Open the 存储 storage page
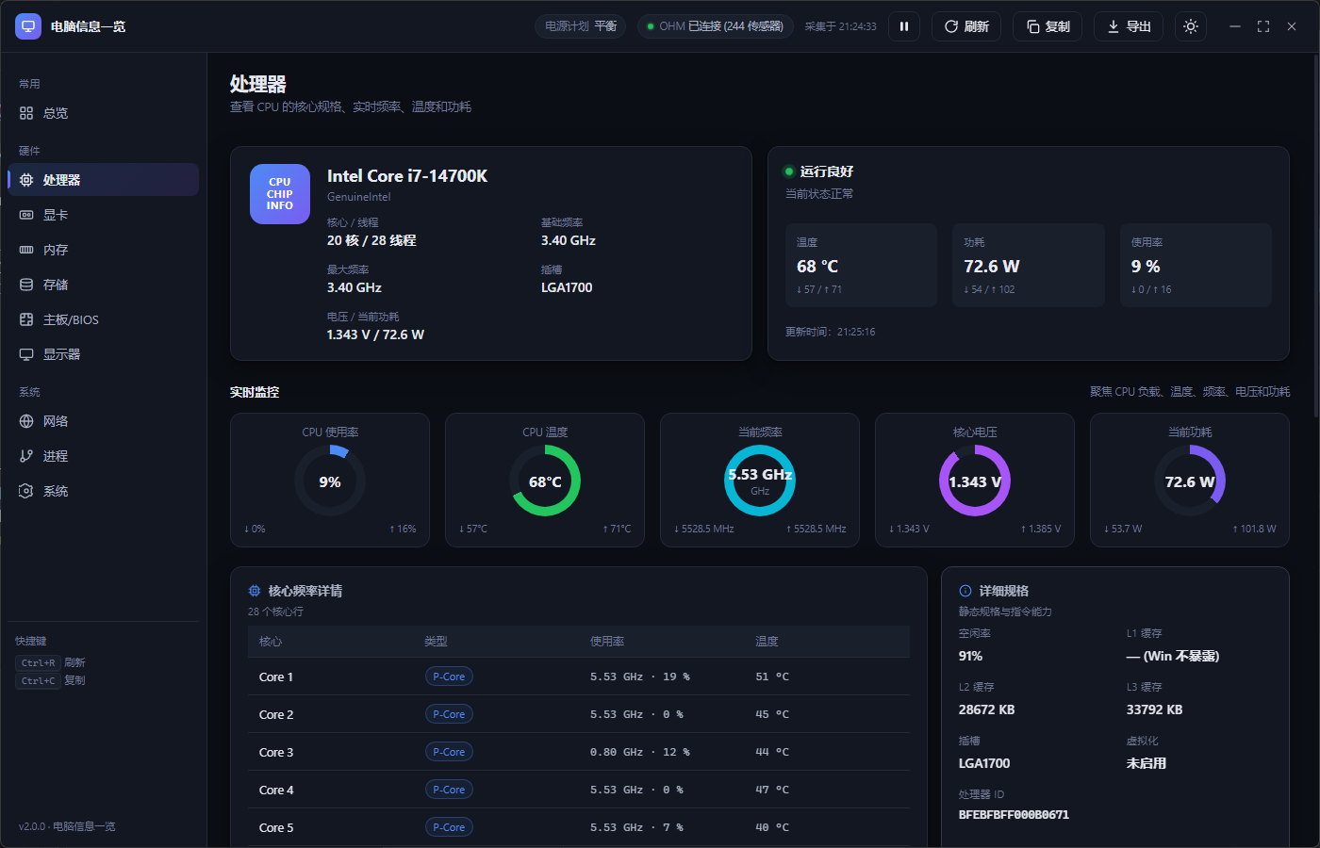 104,285
